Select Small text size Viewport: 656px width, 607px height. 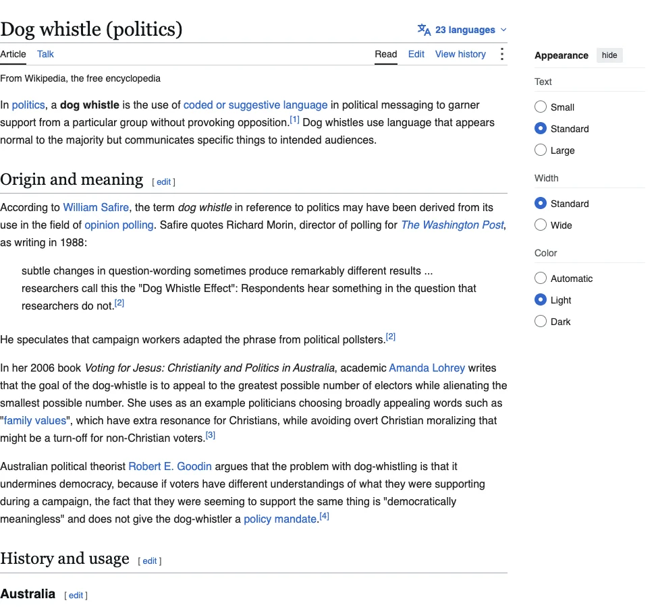(541, 107)
